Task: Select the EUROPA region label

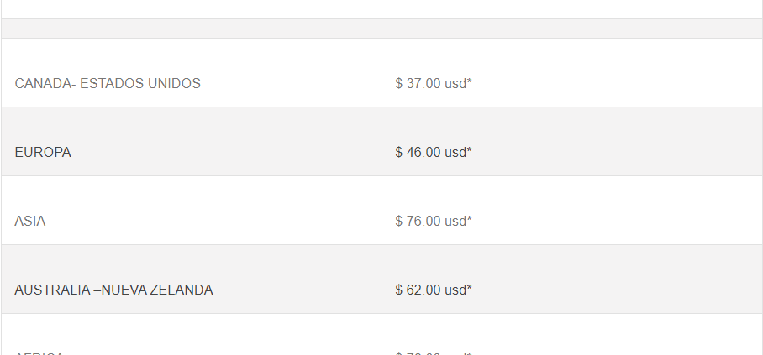Action: point(43,153)
